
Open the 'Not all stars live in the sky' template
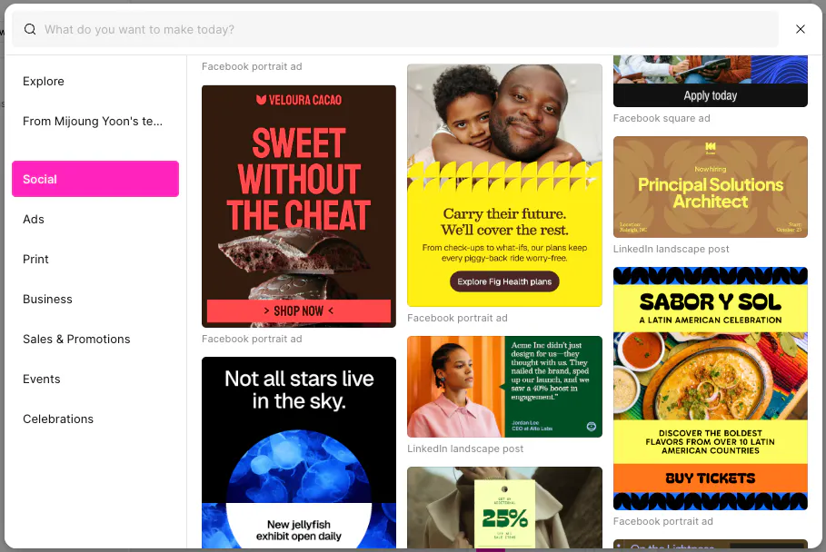tap(299, 452)
